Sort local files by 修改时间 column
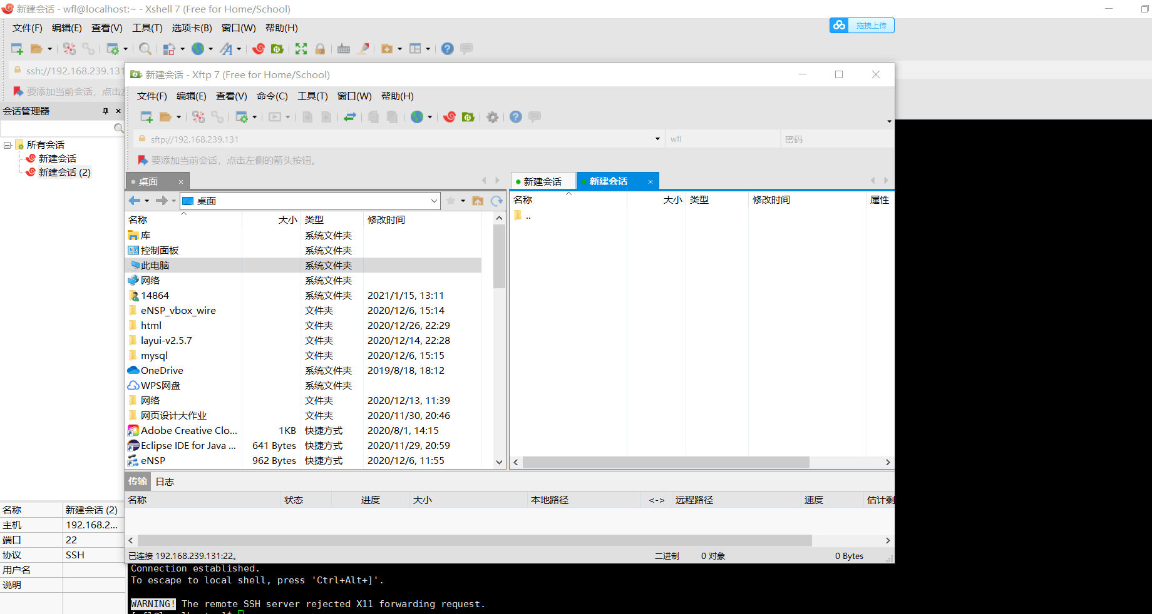Screen dimensions: 1152x614 click(421, 220)
